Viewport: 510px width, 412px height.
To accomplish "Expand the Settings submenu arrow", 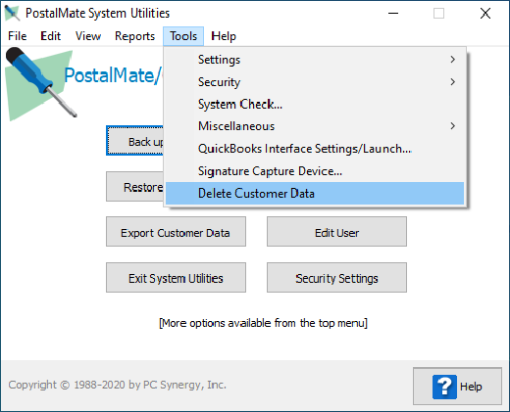I will point(452,60).
